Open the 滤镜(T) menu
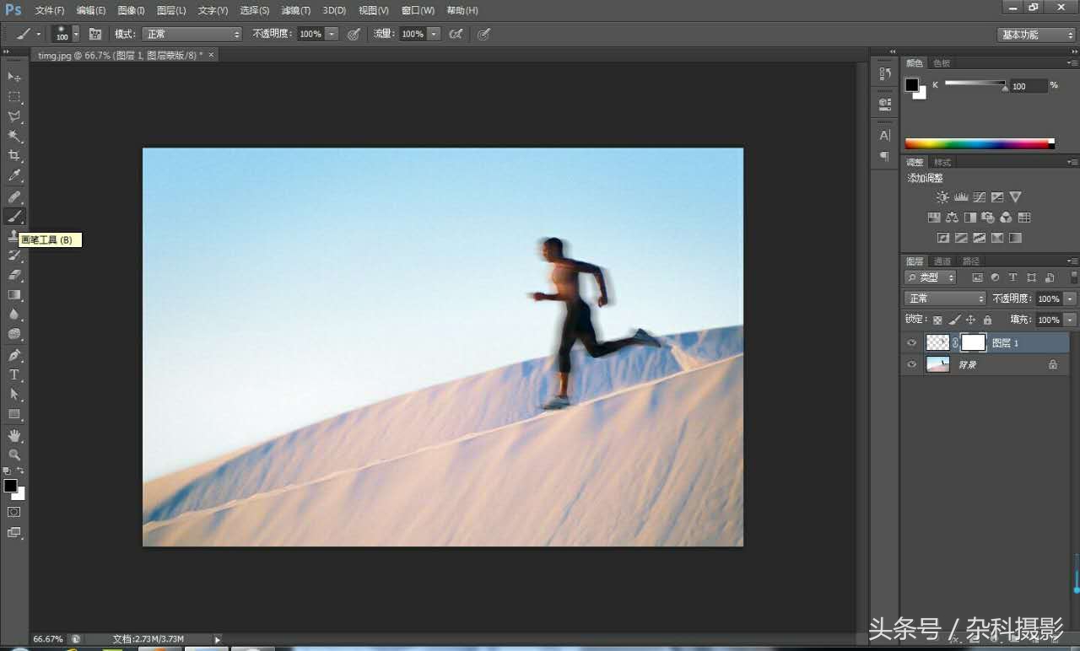The width and height of the screenshot is (1080, 651). tap(296, 10)
